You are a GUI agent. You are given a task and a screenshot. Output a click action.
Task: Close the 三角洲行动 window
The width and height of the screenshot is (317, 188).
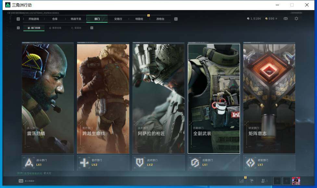(307, 5)
